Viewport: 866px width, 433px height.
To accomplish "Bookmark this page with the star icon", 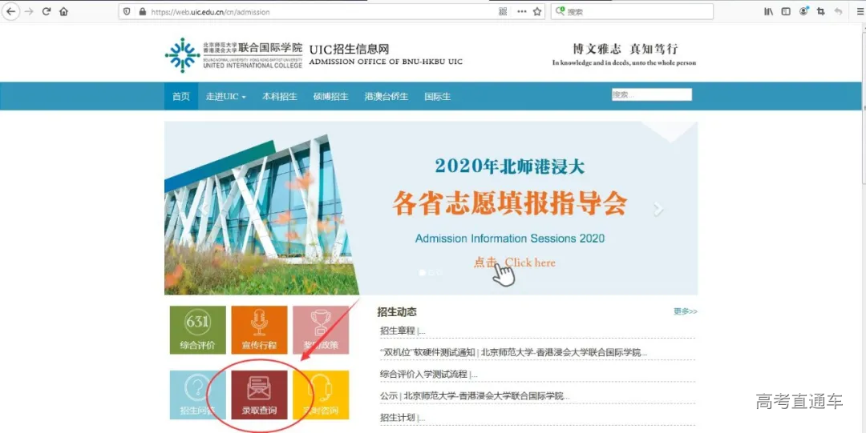I will (537, 12).
